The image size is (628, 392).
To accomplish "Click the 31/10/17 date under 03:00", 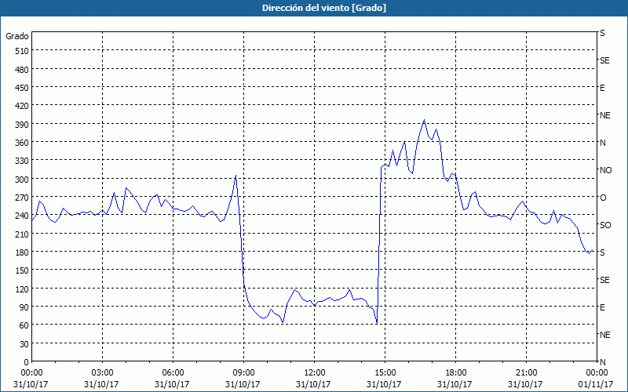I will coord(101,384).
